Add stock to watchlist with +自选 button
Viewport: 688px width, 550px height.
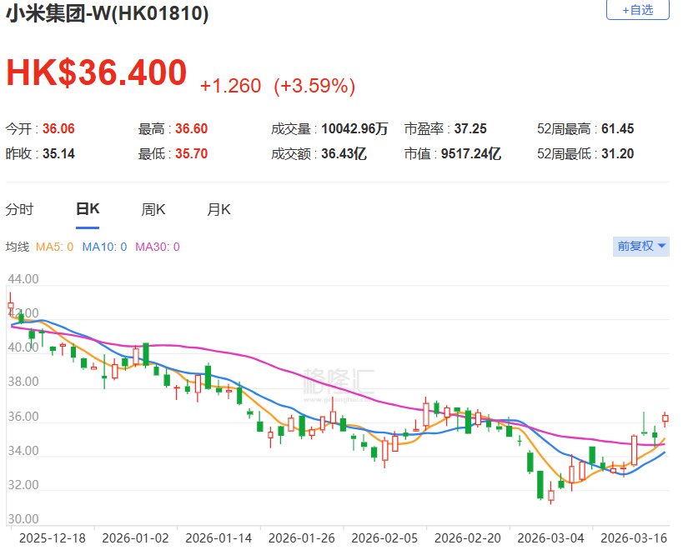coord(637,10)
